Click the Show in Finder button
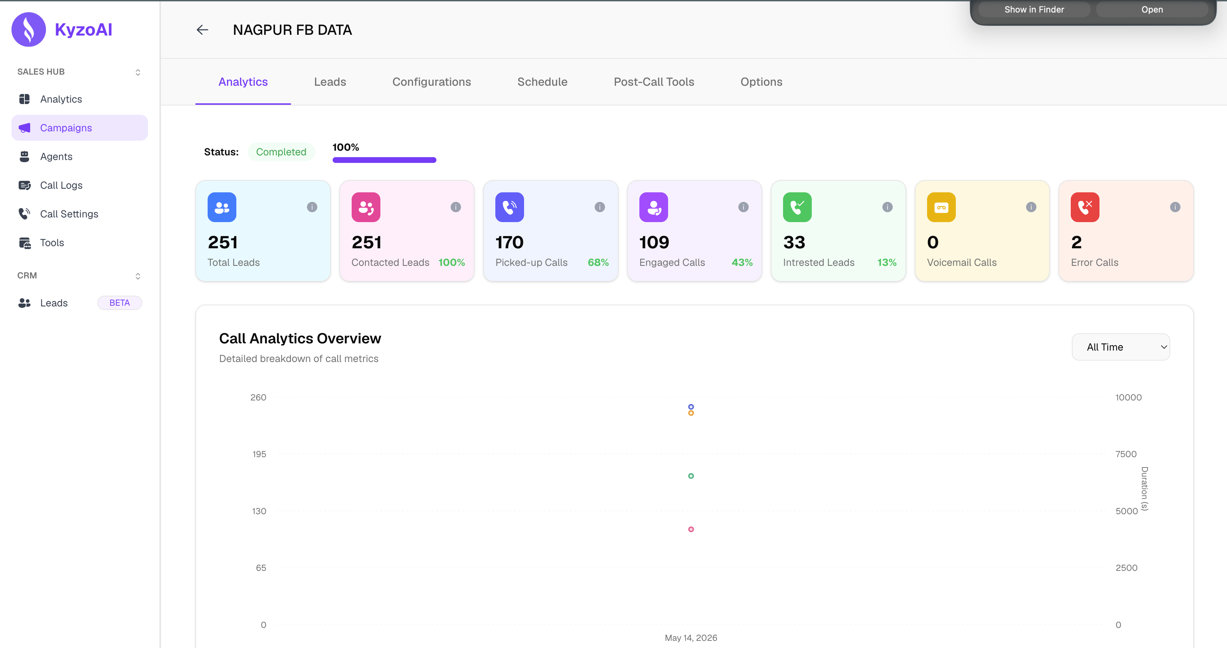Image resolution: width=1227 pixels, height=648 pixels. point(1034,10)
